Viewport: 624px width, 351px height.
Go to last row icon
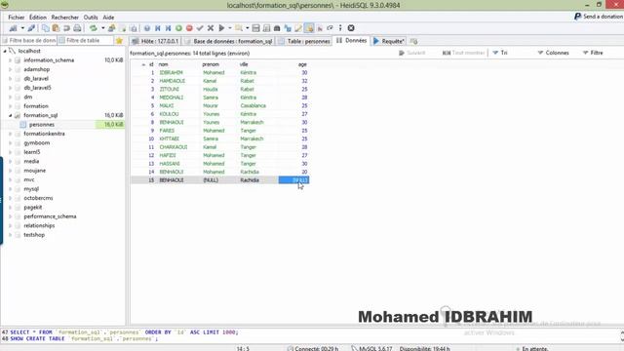(x=169, y=28)
